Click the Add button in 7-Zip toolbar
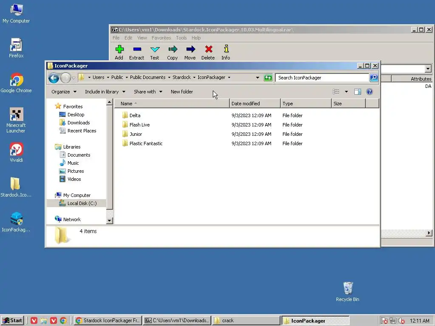This screenshot has width=435, height=326. (119, 52)
